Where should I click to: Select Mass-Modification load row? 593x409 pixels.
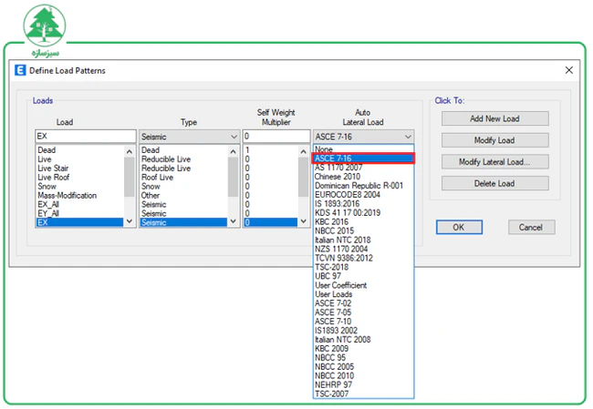tap(79, 195)
